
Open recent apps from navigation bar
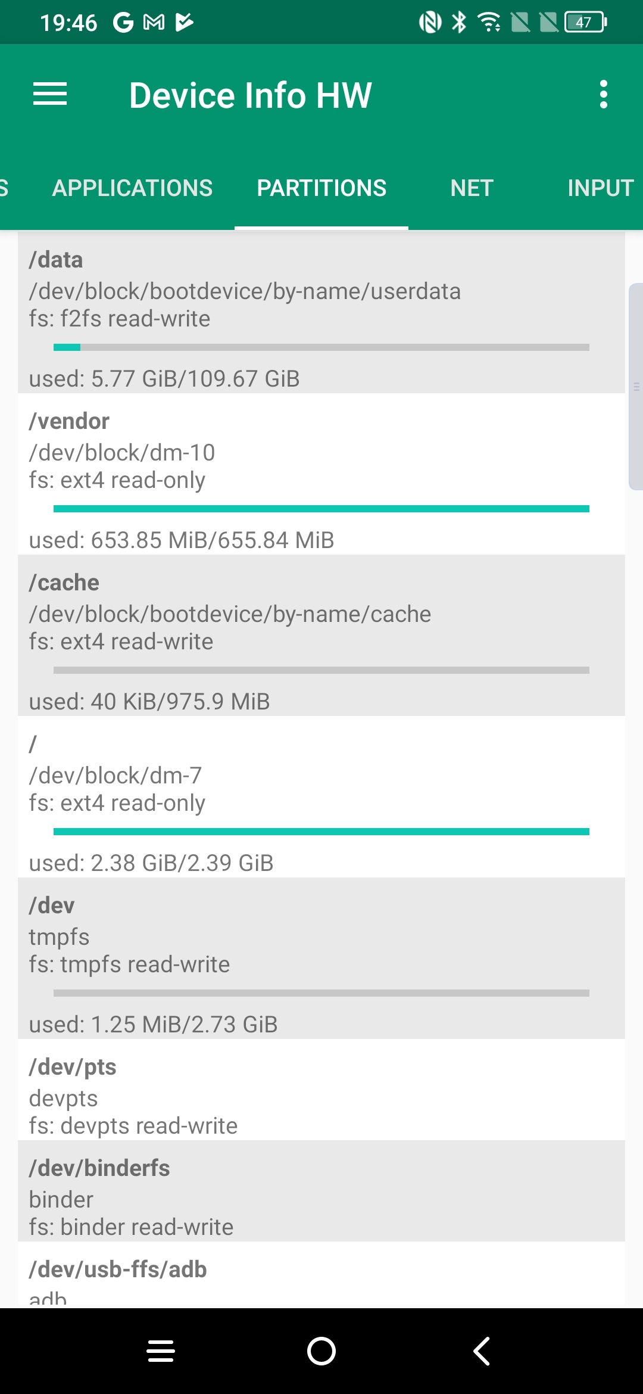tap(161, 1351)
